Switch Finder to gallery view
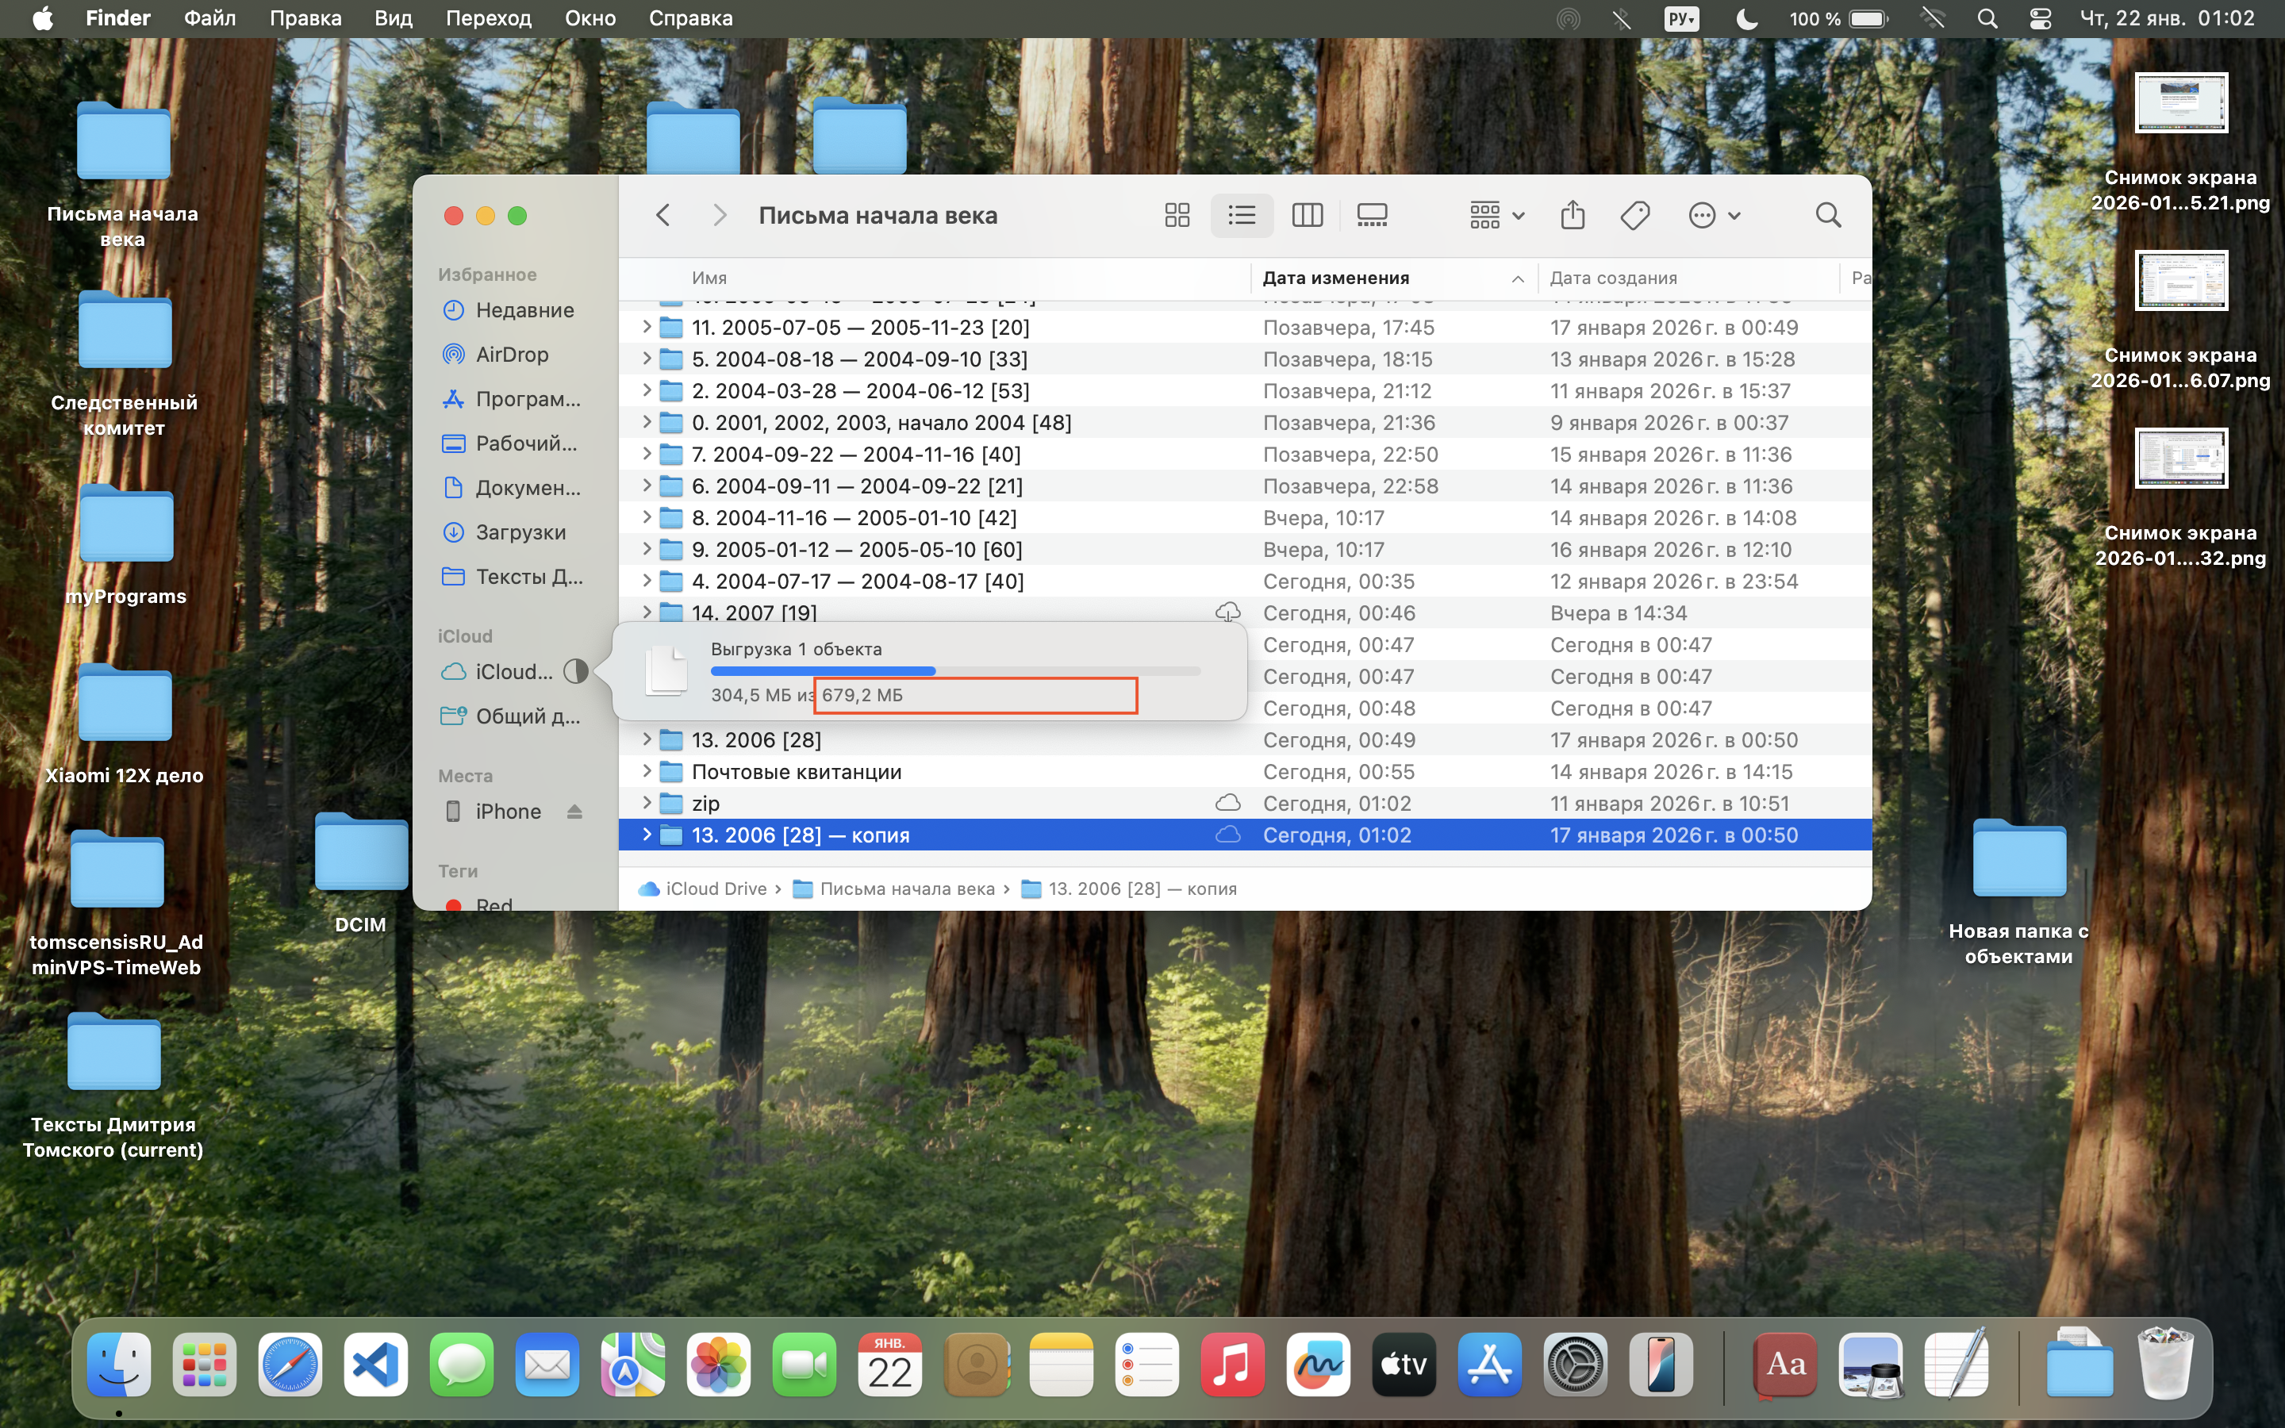The height and width of the screenshot is (1428, 2285). 1371,215
